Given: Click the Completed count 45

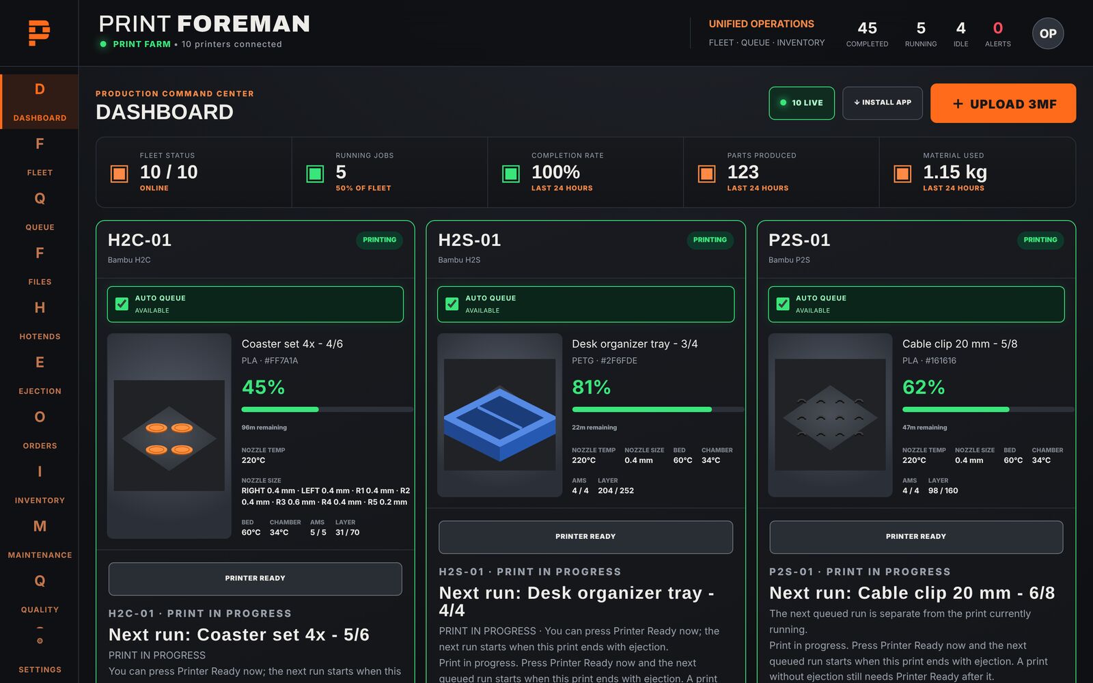Looking at the screenshot, I should click(867, 33).
